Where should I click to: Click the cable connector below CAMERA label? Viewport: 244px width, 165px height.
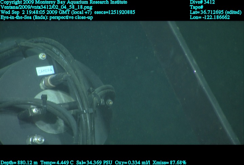click(x=47, y=81)
